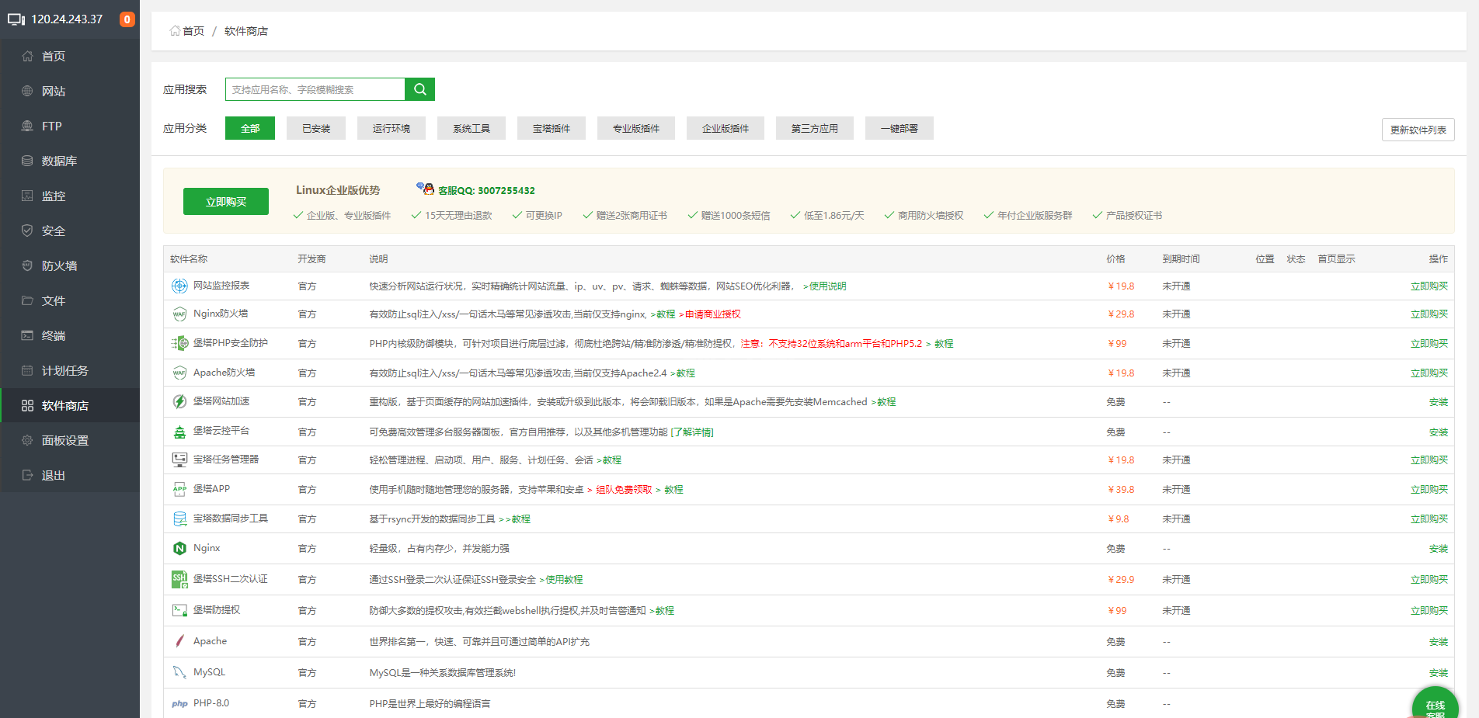Click the database icon in sidebar
Image resolution: width=1479 pixels, height=718 pixels.
click(x=27, y=161)
